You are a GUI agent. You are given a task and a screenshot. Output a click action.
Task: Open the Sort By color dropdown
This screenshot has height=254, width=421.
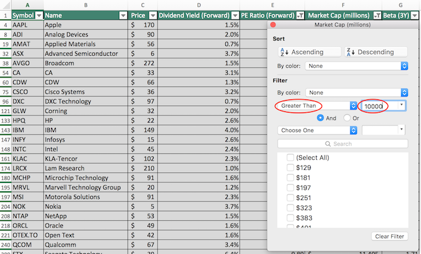tap(357, 66)
